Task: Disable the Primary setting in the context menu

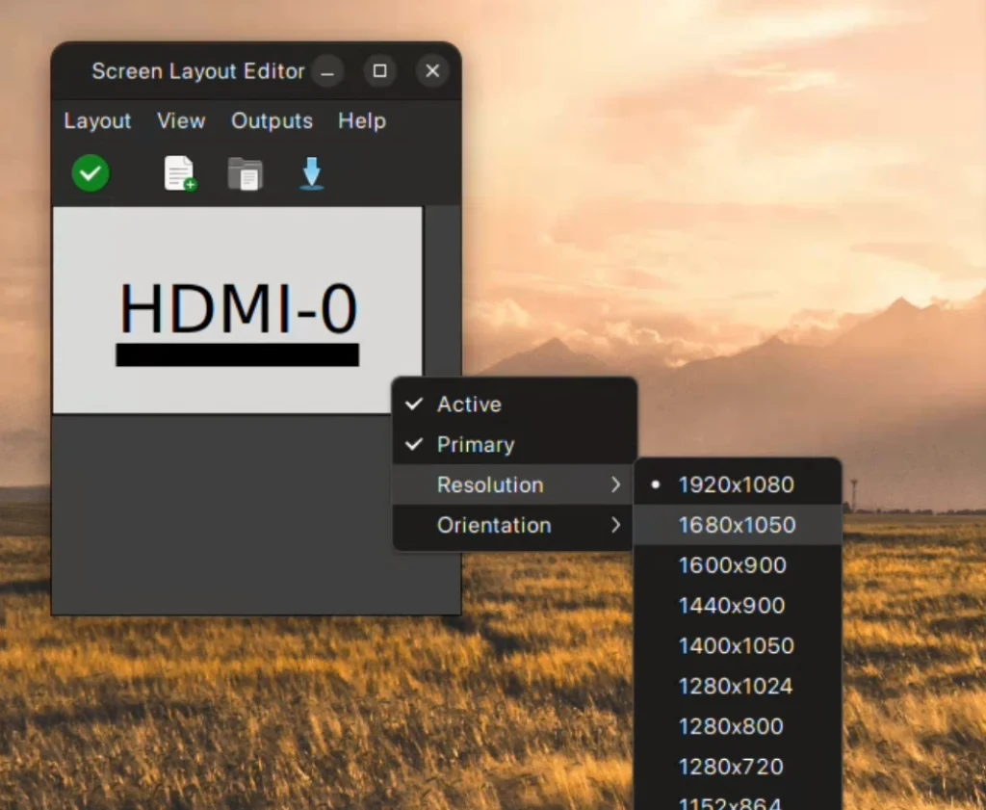Action: [475, 444]
